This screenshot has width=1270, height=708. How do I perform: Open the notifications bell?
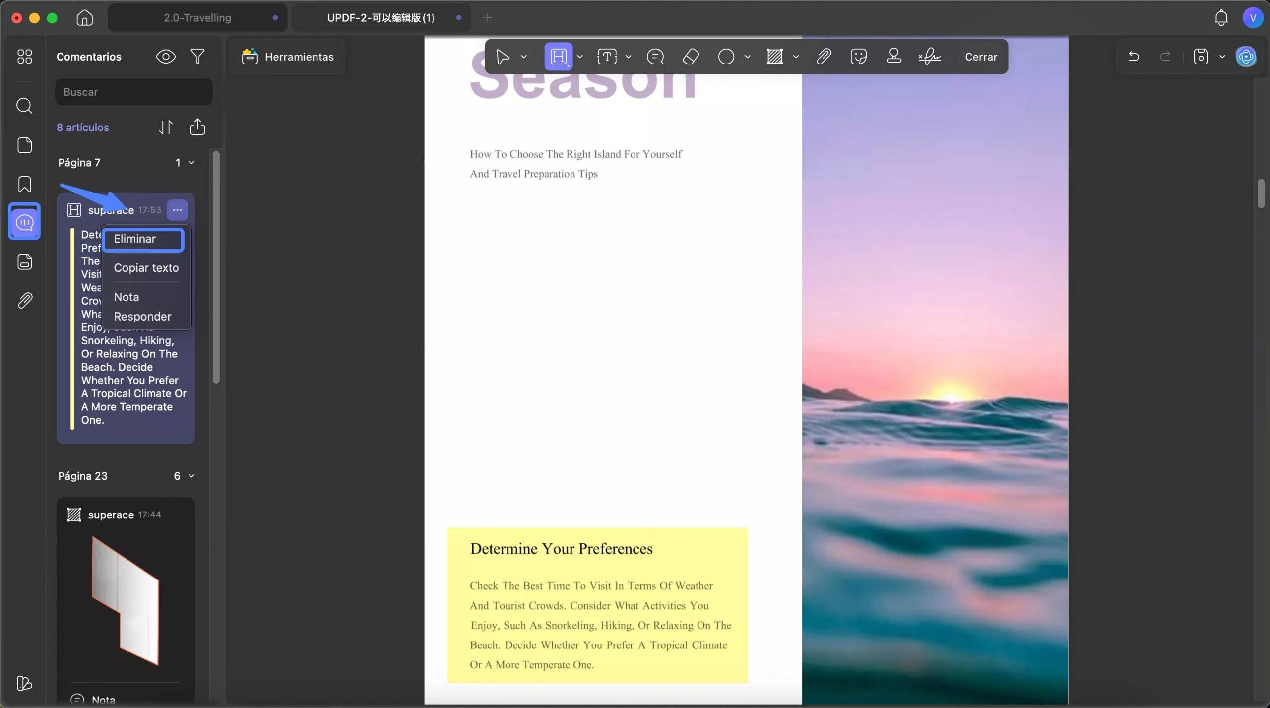1221,18
